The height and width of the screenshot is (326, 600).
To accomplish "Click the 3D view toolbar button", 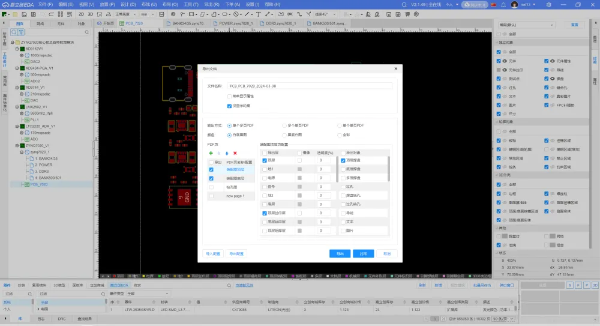I will (91, 13).
